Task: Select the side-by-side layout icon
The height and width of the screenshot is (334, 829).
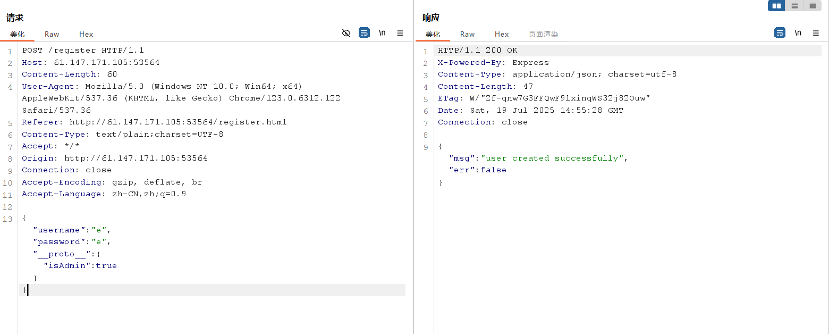Action: pyautogui.click(x=777, y=6)
